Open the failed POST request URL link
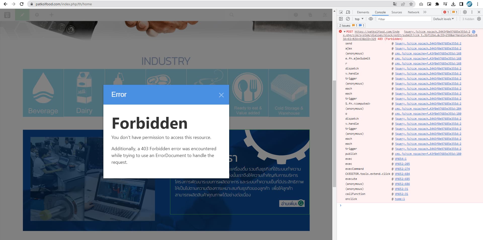 (410, 35)
